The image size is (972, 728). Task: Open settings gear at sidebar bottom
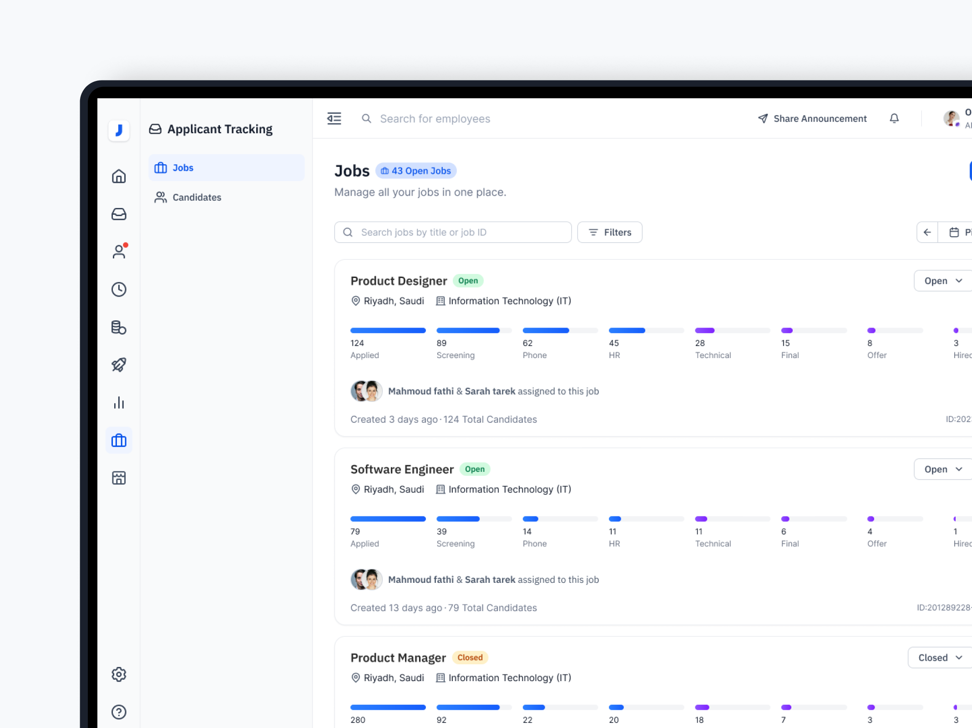coord(119,675)
